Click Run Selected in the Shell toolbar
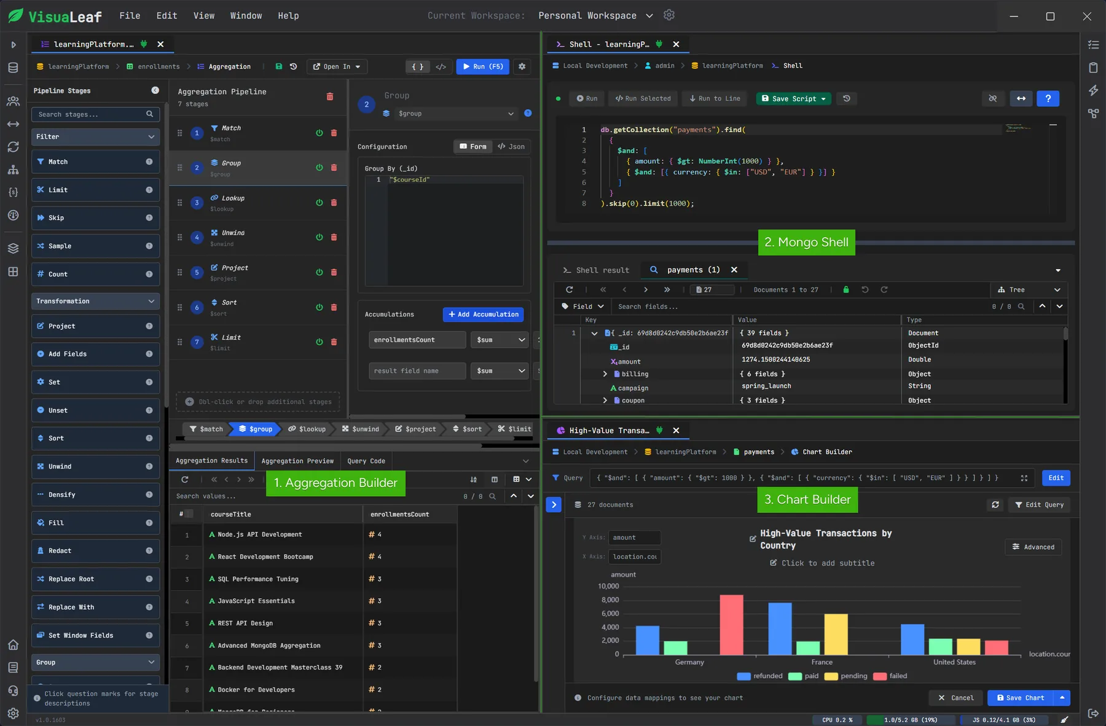 643,98
